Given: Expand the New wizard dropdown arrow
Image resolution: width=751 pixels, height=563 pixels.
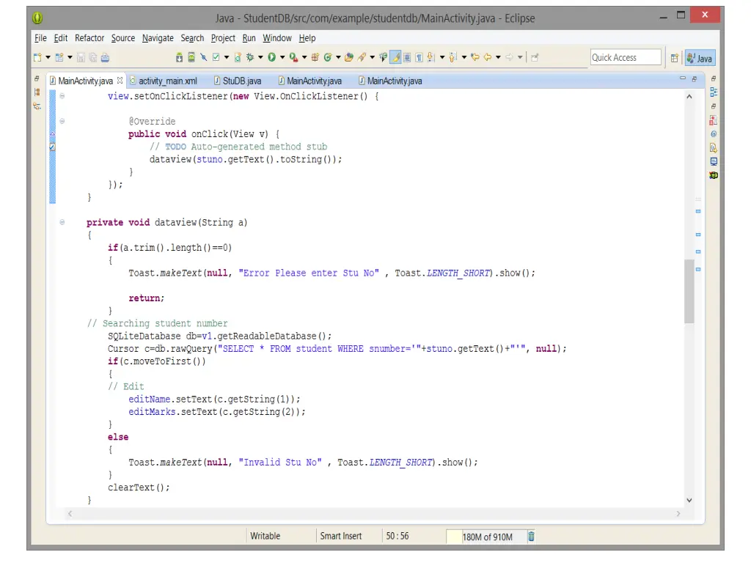Looking at the screenshot, I should pos(48,57).
